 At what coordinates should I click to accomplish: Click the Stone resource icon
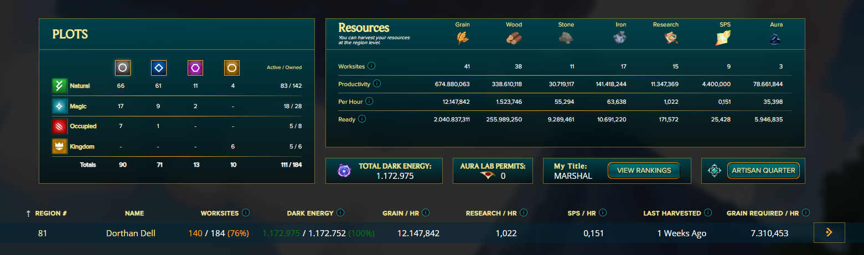(x=566, y=38)
